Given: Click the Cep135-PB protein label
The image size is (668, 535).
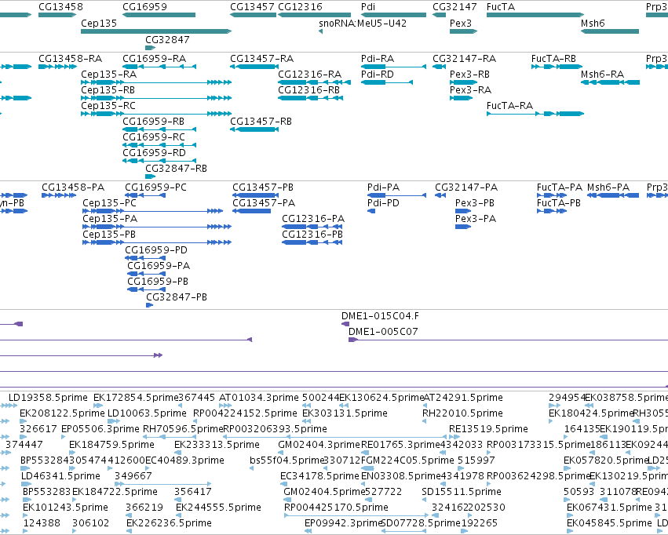Looking at the screenshot, I should 109,235.
